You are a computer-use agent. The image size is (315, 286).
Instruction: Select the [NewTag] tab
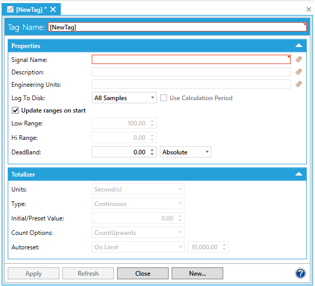pyautogui.click(x=31, y=9)
